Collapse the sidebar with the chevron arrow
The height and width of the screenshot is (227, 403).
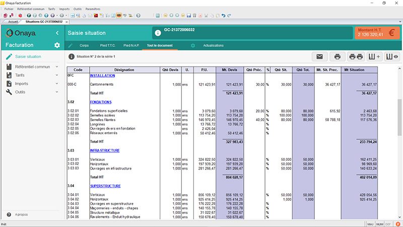(57, 33)
